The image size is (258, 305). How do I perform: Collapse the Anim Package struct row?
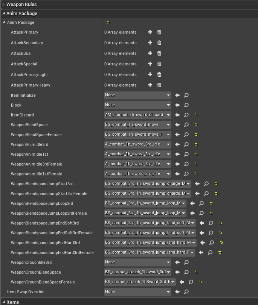(4, 23)
